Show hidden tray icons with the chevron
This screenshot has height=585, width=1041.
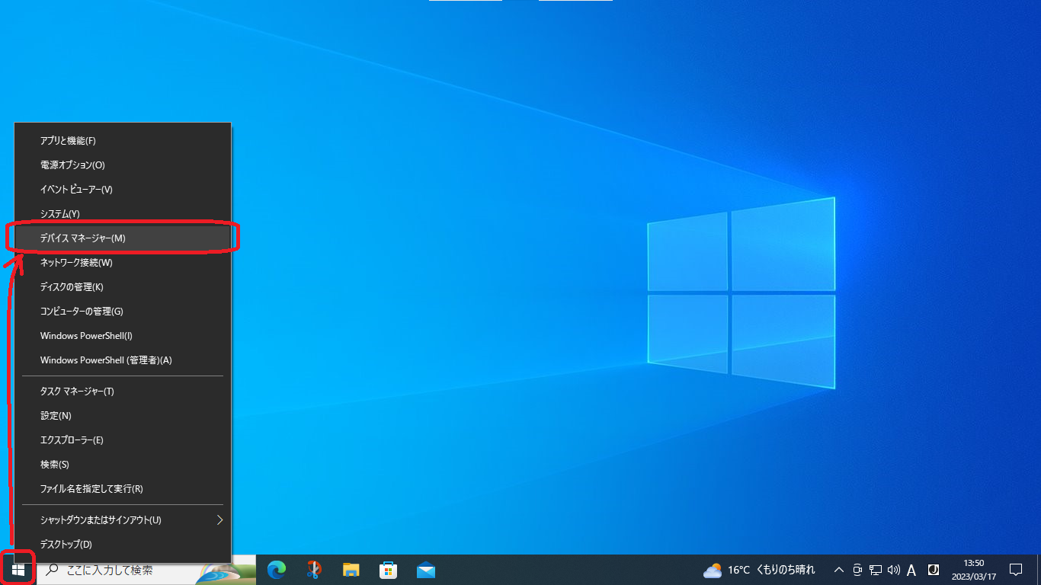[x=839, y=570]
